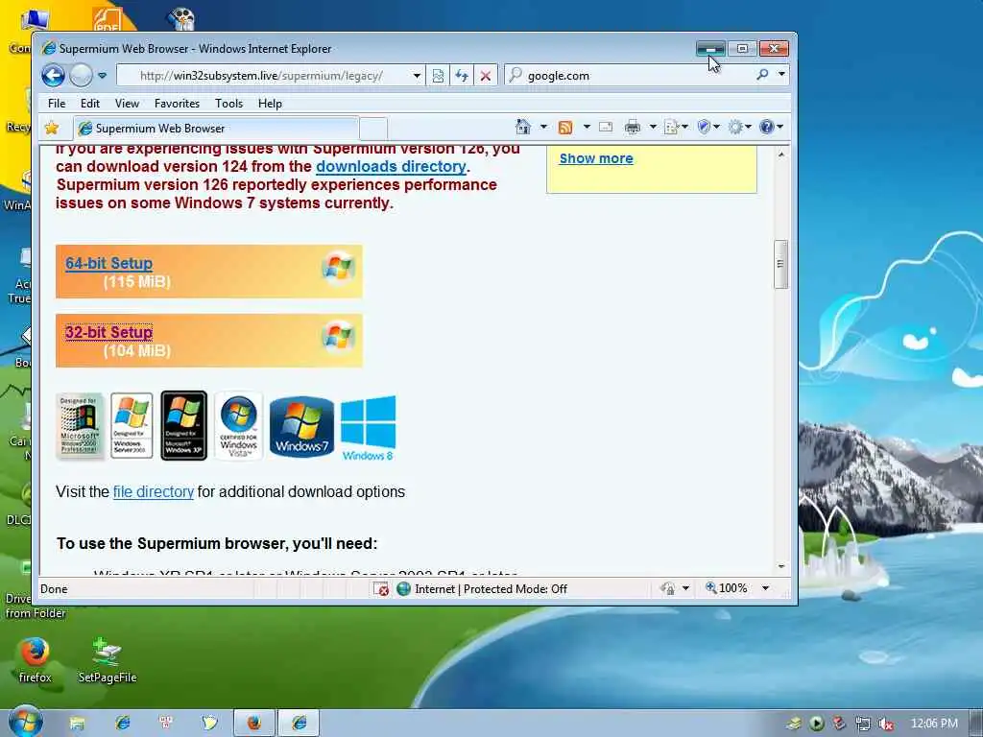Expand the feeds dropdown arrow

587,127
